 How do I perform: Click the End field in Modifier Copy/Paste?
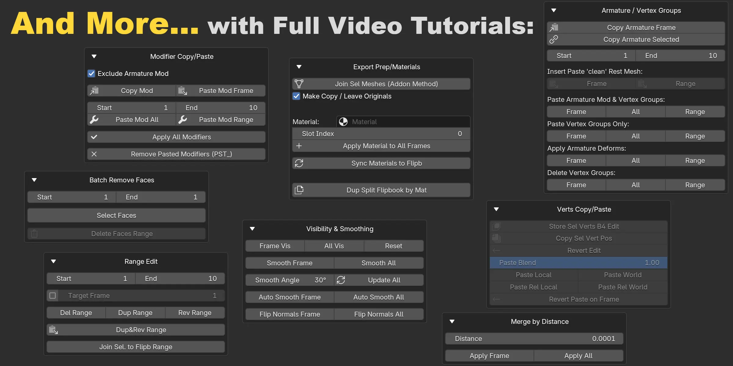(x=221, y=108)
